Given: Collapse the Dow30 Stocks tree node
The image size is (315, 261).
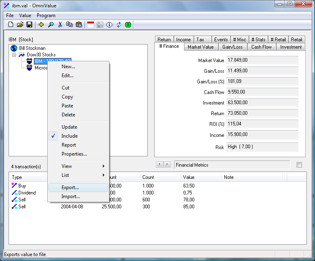Looking at the screenshot, I should (14, 55).
